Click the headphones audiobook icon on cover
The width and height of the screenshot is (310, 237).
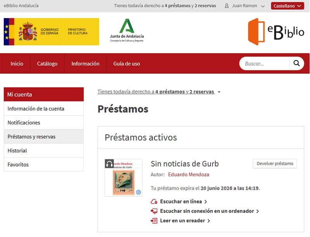(x=109, y=164)
